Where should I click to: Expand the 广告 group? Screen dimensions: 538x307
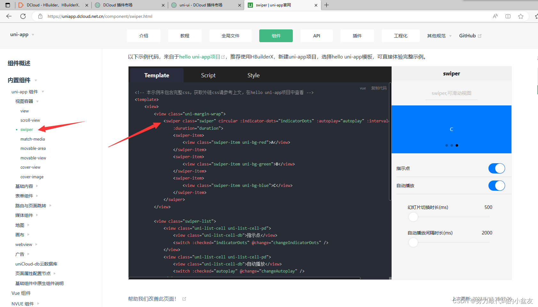tap(28, 254)
